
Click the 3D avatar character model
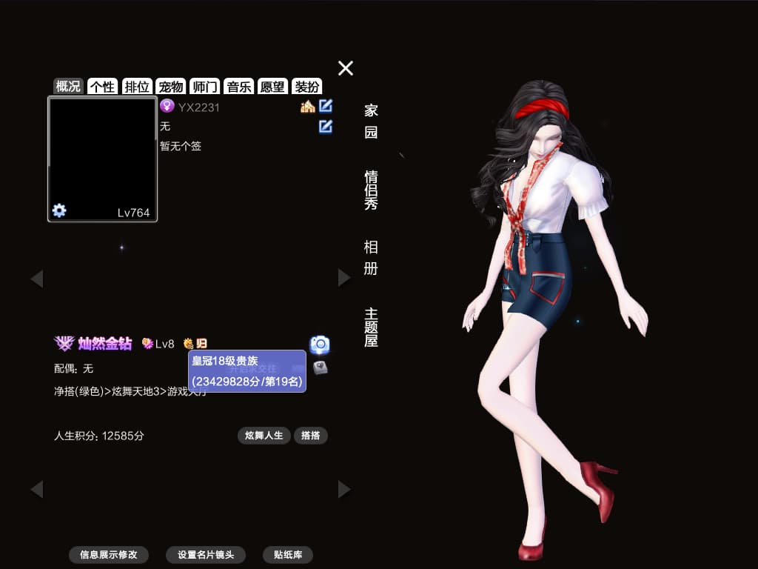(556, 319)
